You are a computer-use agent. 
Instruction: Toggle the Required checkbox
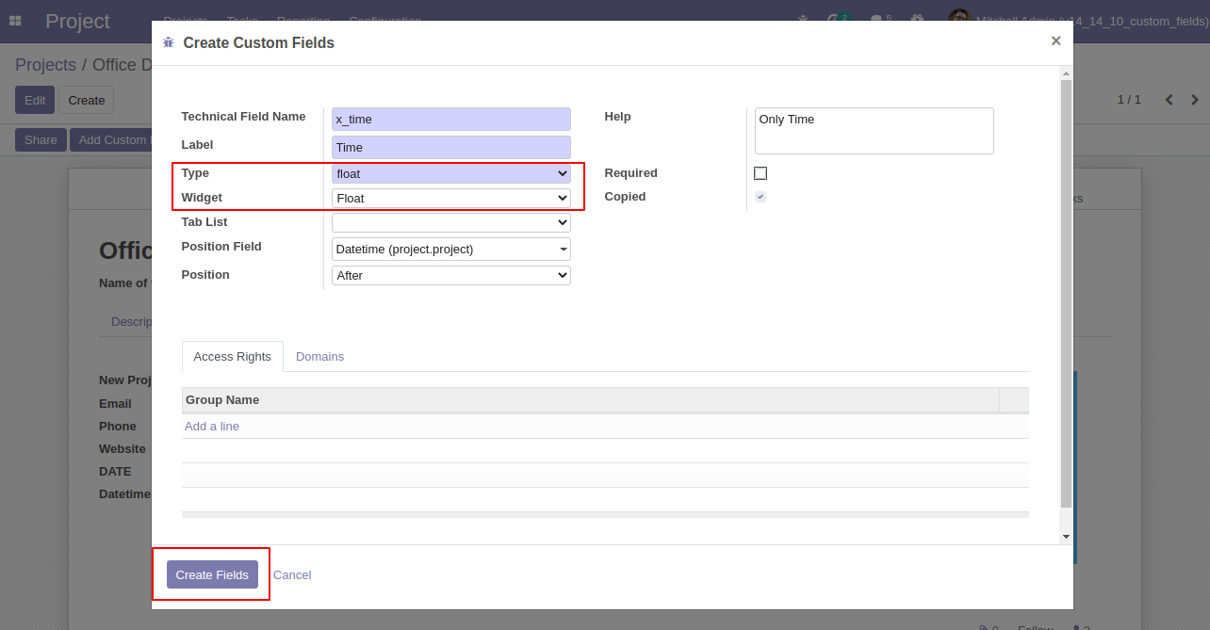[760, 173]
